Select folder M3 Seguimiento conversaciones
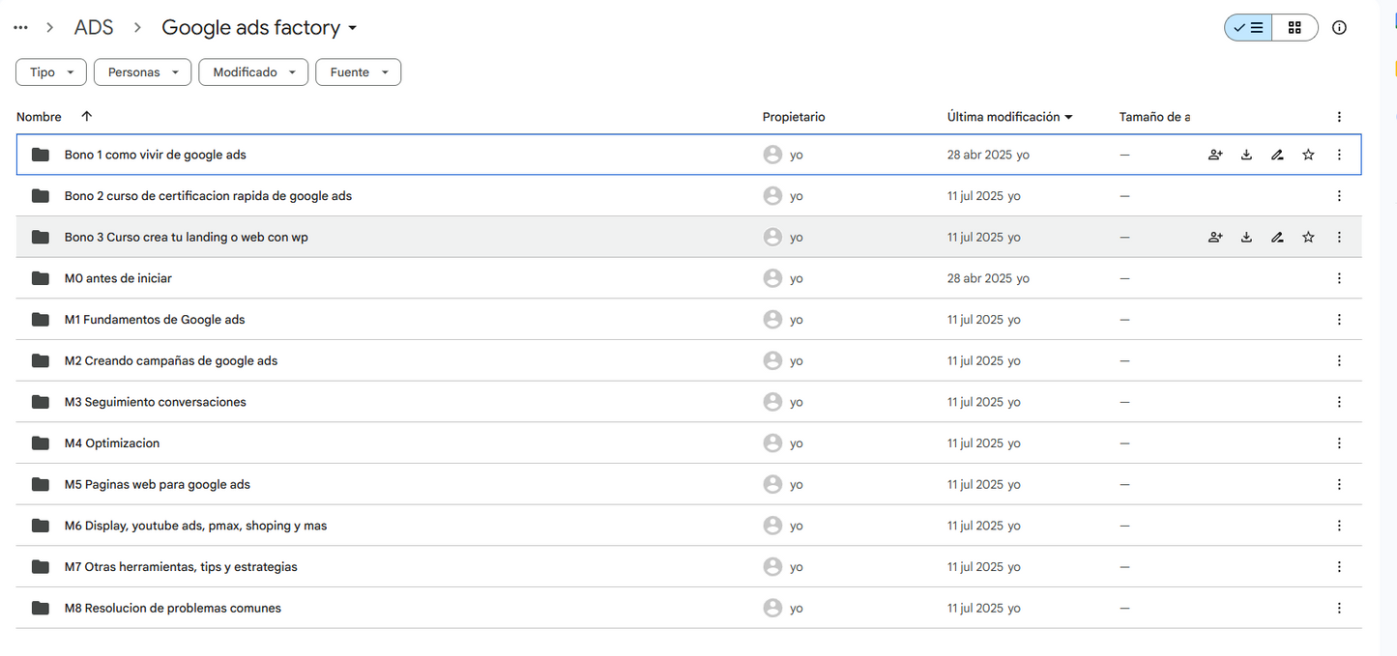The height and width of the screenshot is (656, 1397). 156,402
